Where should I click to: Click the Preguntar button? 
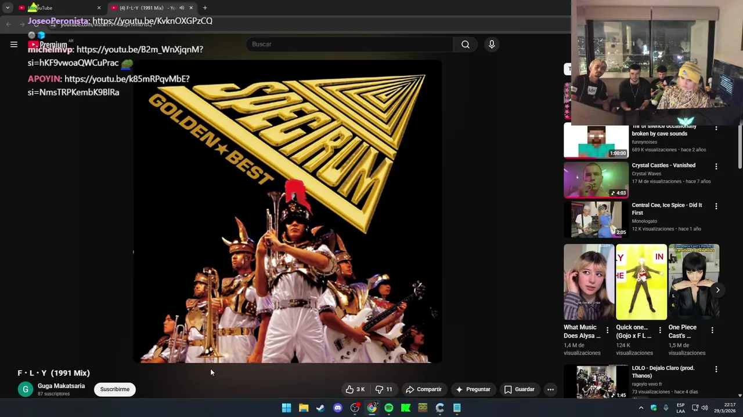tap(473, 389)
